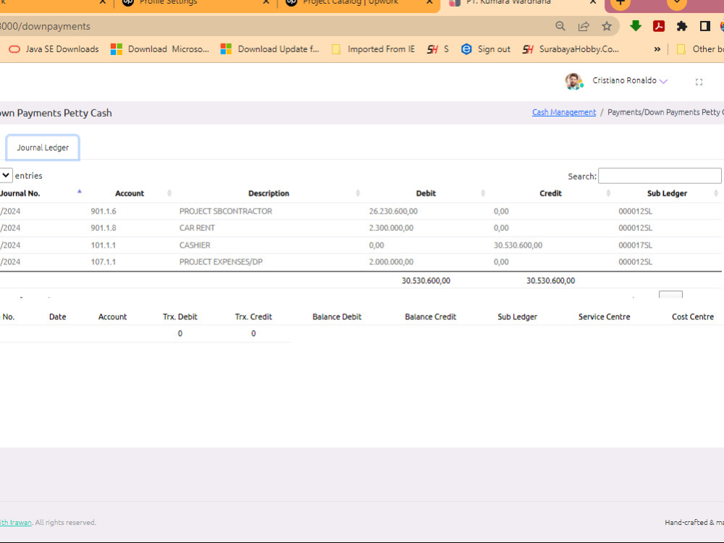This screenshot has width=724, height=543.
Task: Show more bookmarks with double chevron
Action: click(x=657, y=49)
